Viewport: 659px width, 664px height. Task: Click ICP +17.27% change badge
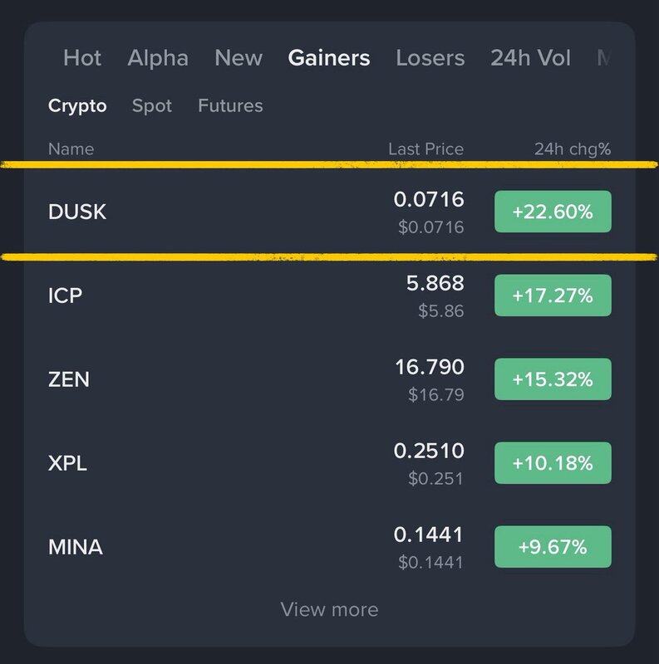coord(553,295)
